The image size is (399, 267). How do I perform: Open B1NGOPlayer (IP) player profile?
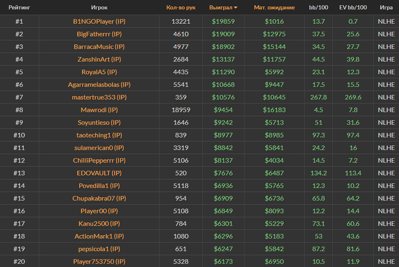tap(99, 21)
